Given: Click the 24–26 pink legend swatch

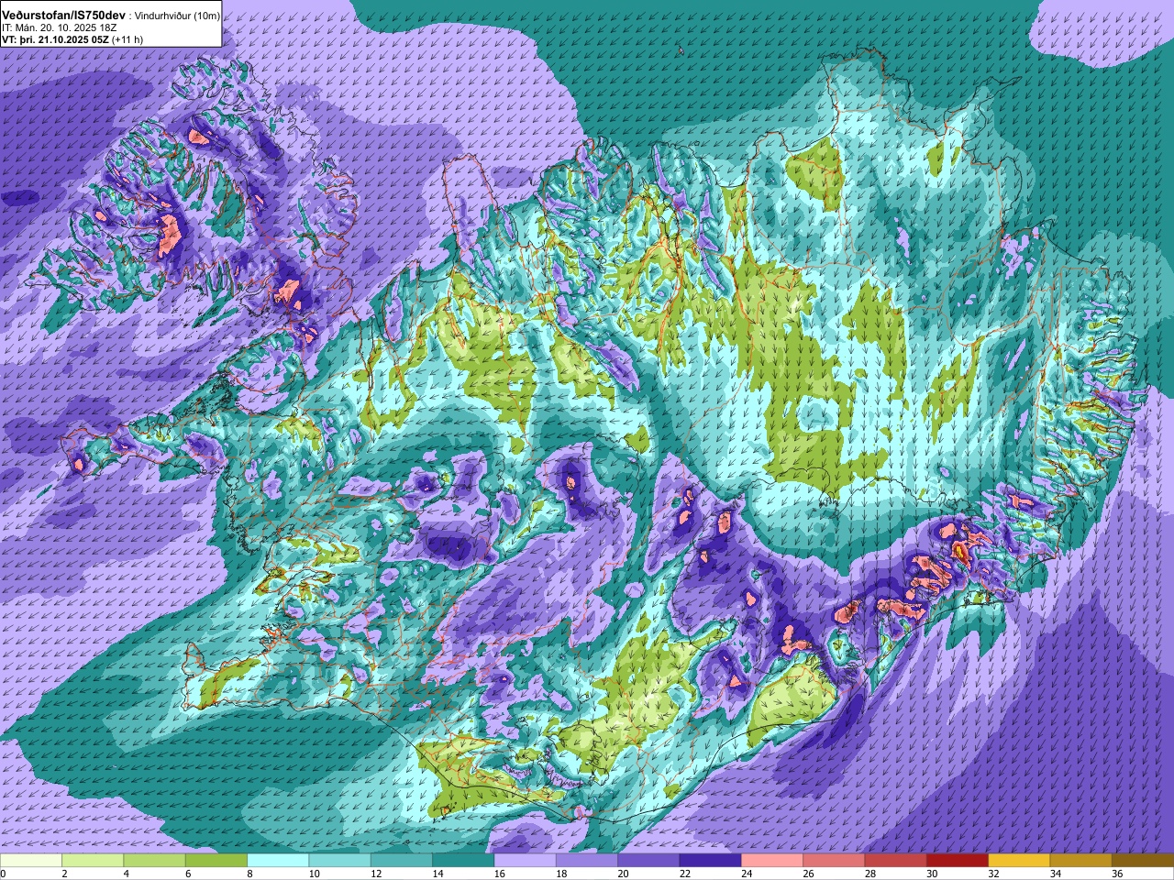Looking at the screenshot, I should [x=772, y=861].
